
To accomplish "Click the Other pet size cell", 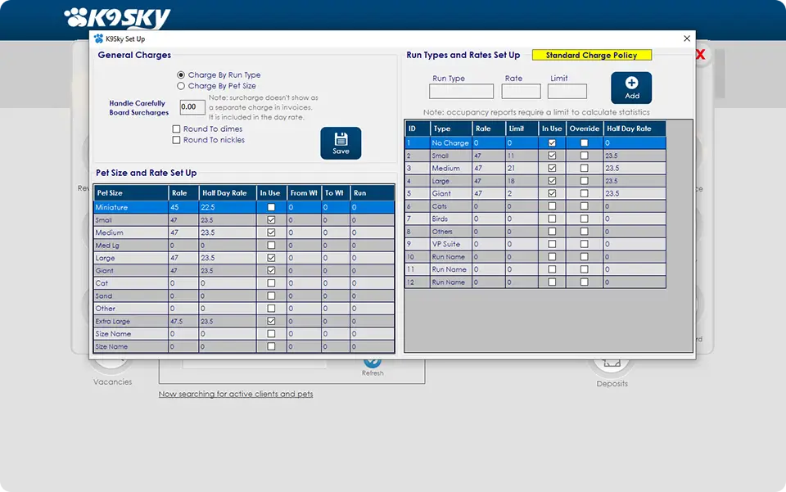I will click(131, 309).
